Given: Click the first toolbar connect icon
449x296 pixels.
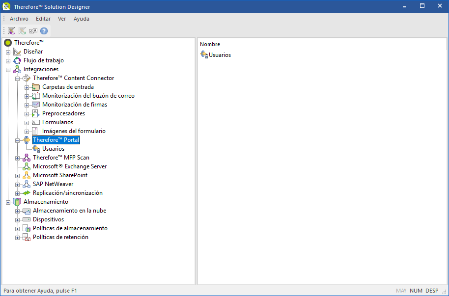Looking at the screenshot, I should (x=11, y=30).
